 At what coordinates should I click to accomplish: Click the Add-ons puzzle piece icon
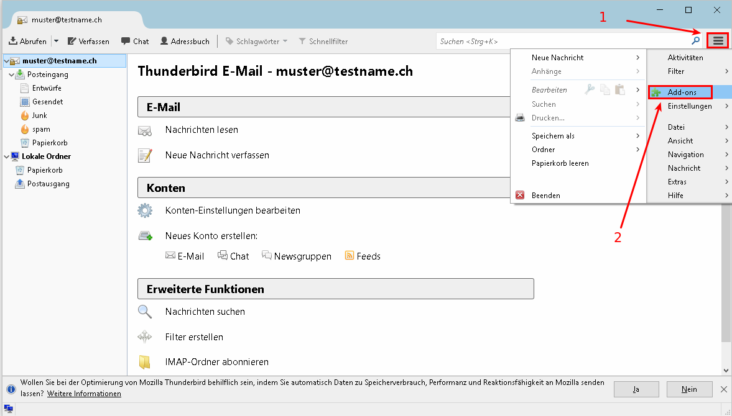point(656,93)
